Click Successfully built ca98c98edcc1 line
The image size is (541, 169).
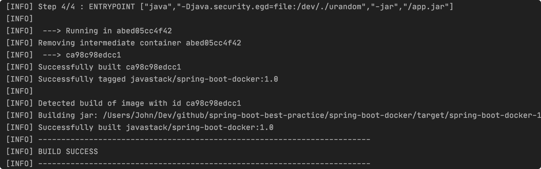point(94,67)
